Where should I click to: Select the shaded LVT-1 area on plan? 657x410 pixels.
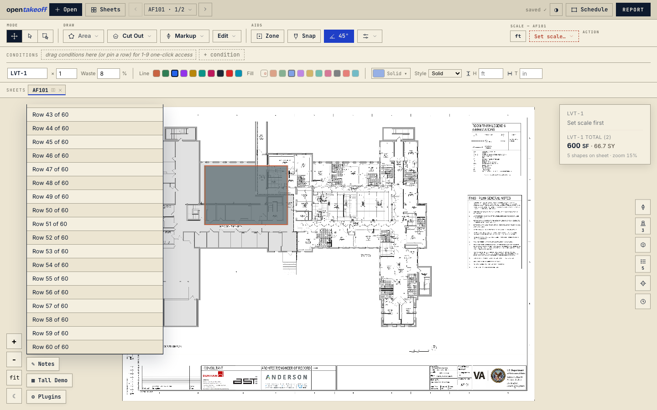tap(246, 195)
